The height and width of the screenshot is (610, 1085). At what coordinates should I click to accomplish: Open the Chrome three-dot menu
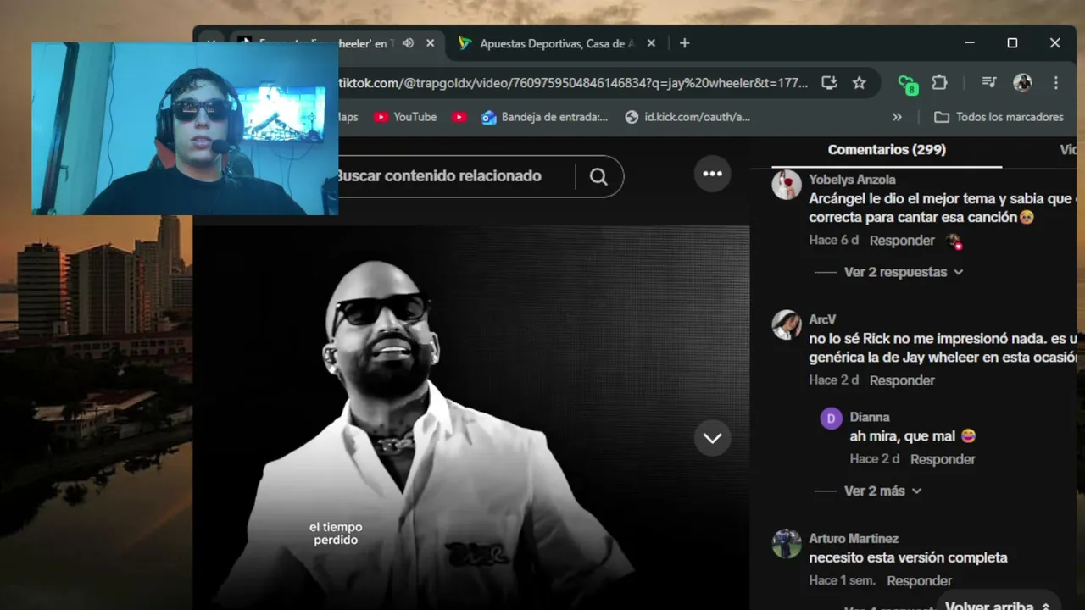click(1055, 82)
